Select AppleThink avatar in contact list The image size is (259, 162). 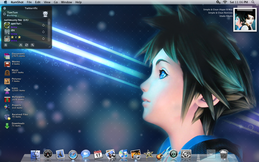(7, 25)
